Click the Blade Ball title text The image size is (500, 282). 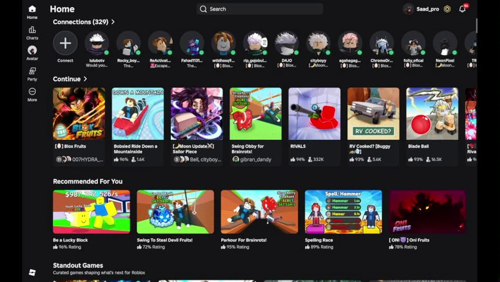(418, 146)
